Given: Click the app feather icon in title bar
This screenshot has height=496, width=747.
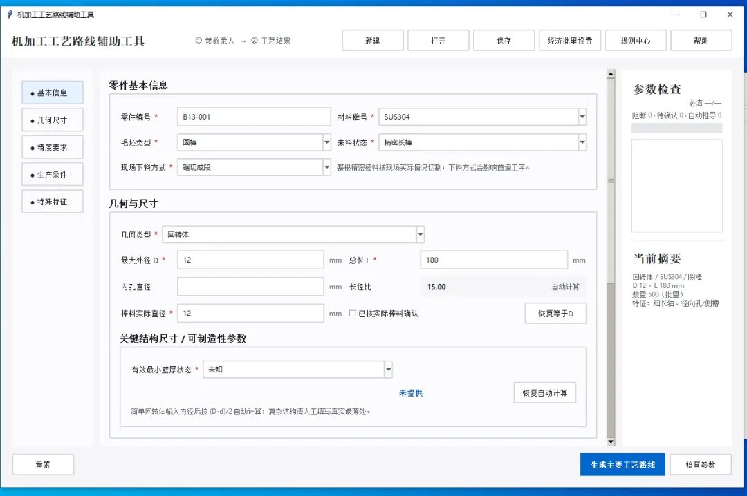Looking at the screenshot, I should tap(10, 15).
